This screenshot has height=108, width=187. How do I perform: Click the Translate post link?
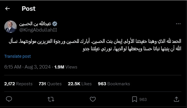18,56
